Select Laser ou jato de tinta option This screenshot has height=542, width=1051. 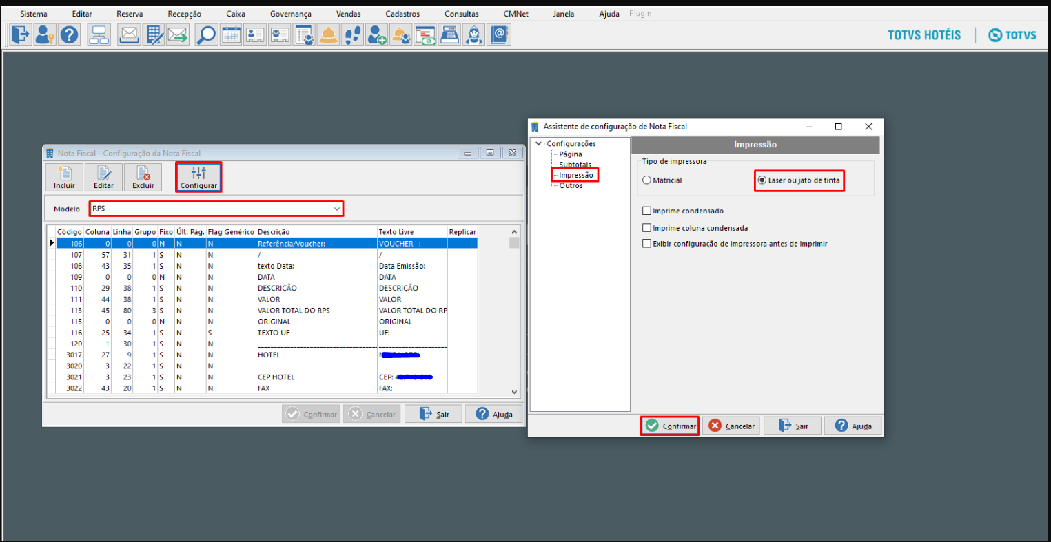tap(799, 180)
